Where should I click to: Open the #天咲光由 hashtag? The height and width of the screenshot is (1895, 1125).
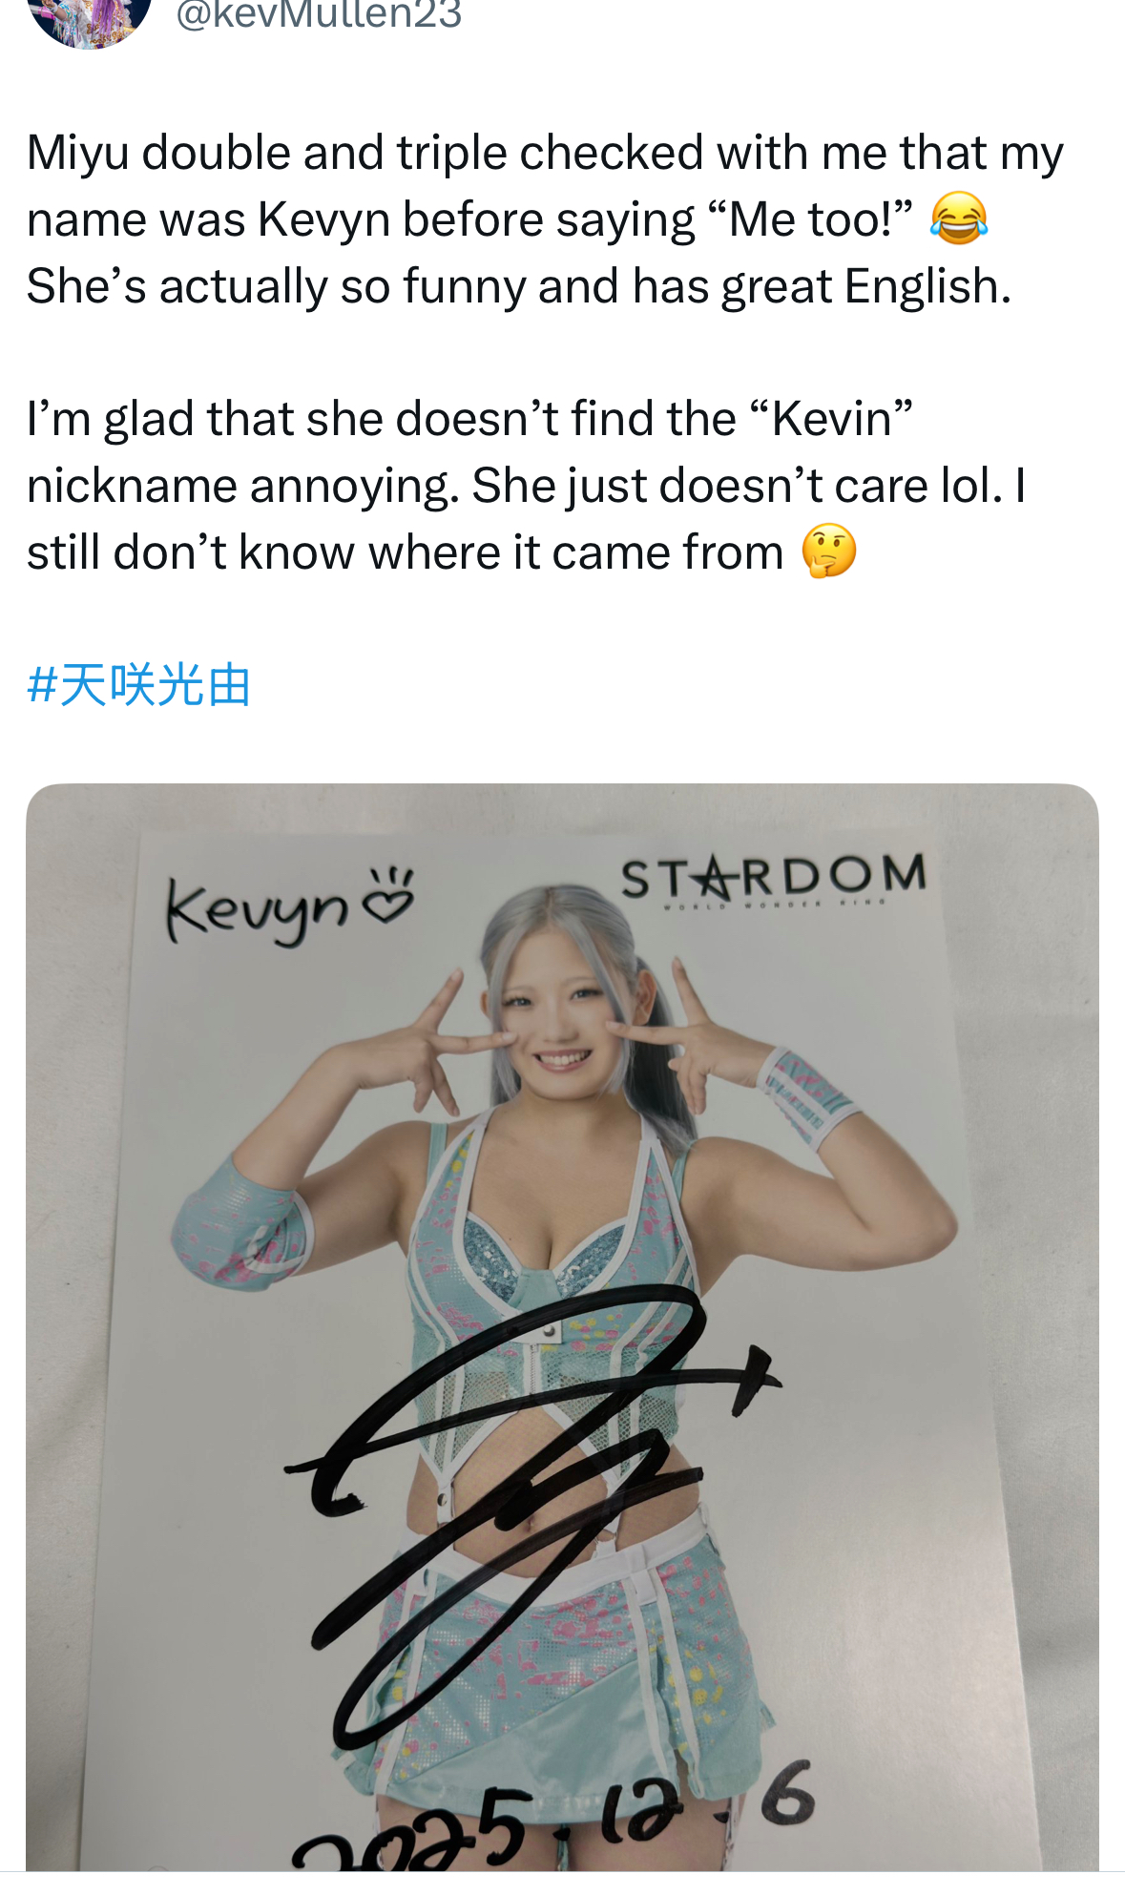139,685
